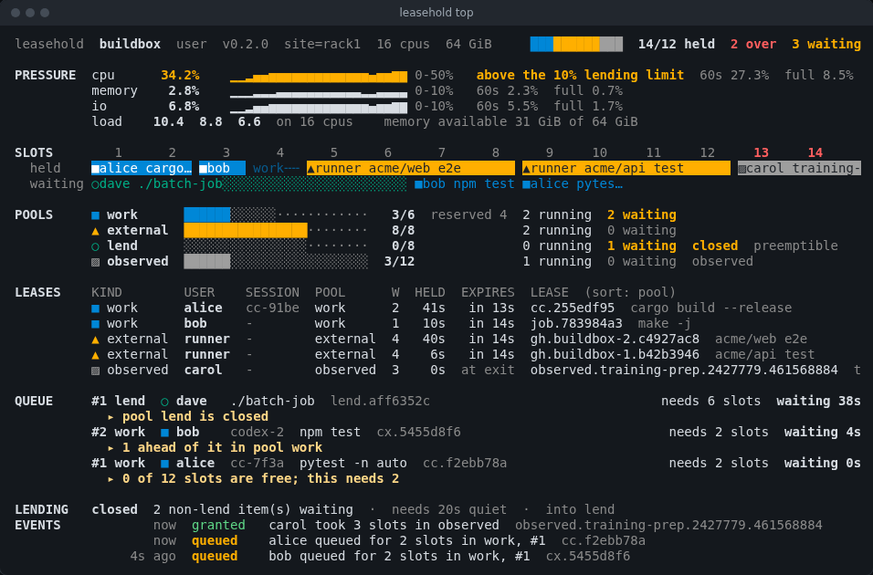The width and height of the screenshot is (873, 575).
Task: Click the blue square icon before alice in QUEUE
Action: coord(164,464)
